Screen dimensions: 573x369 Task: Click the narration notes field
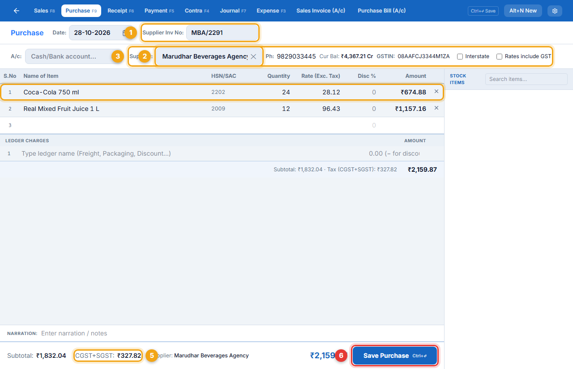point(239,333)
